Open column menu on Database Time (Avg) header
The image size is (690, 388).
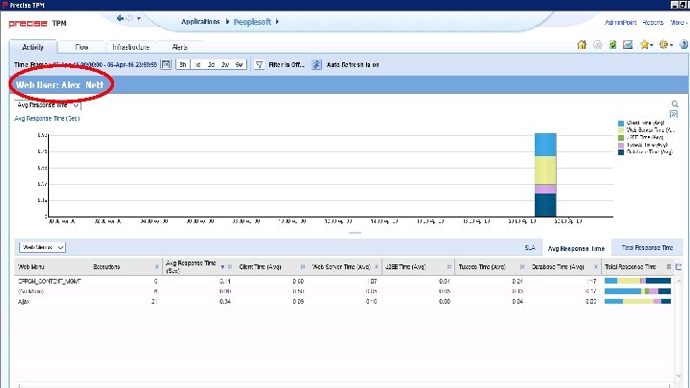point(596,267)
